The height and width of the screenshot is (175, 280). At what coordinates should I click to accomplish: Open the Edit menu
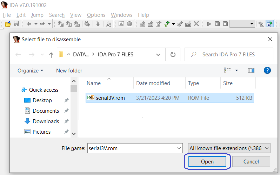point(21,15)
